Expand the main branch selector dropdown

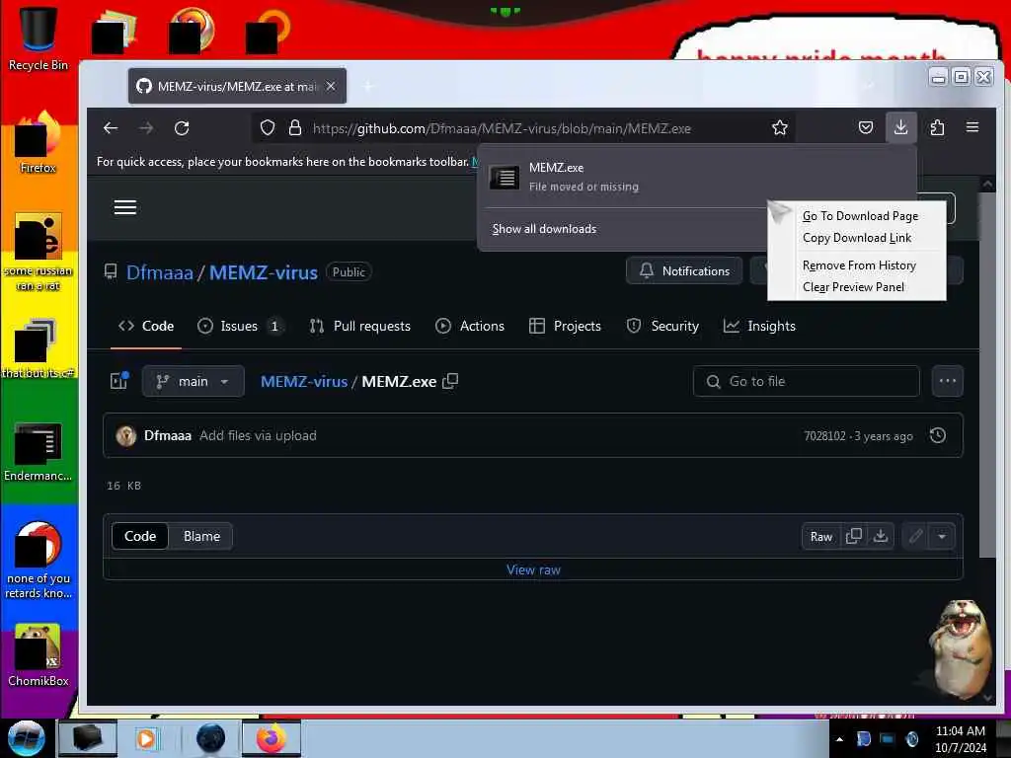point(193,381)
